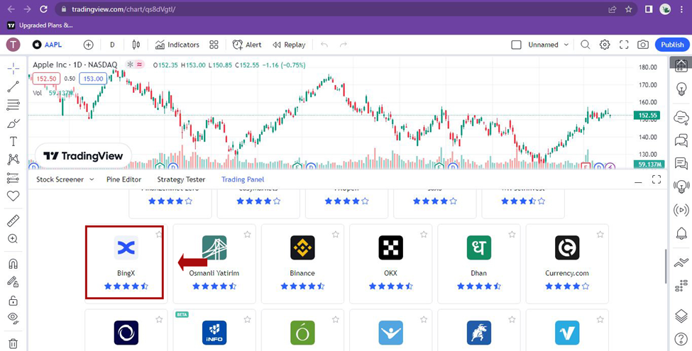Select the Text tool in left toolbar
Image resolution: width=692 pixels, height=351 pixels.
click(x=13, y=142)
